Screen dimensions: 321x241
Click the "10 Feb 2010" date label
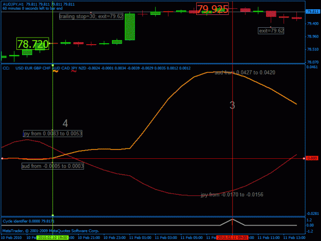[11, 237]
